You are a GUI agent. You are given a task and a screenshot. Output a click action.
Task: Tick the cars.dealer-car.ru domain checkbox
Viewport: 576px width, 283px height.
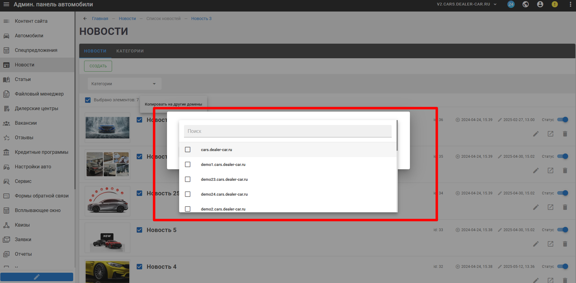pos(188,150)
